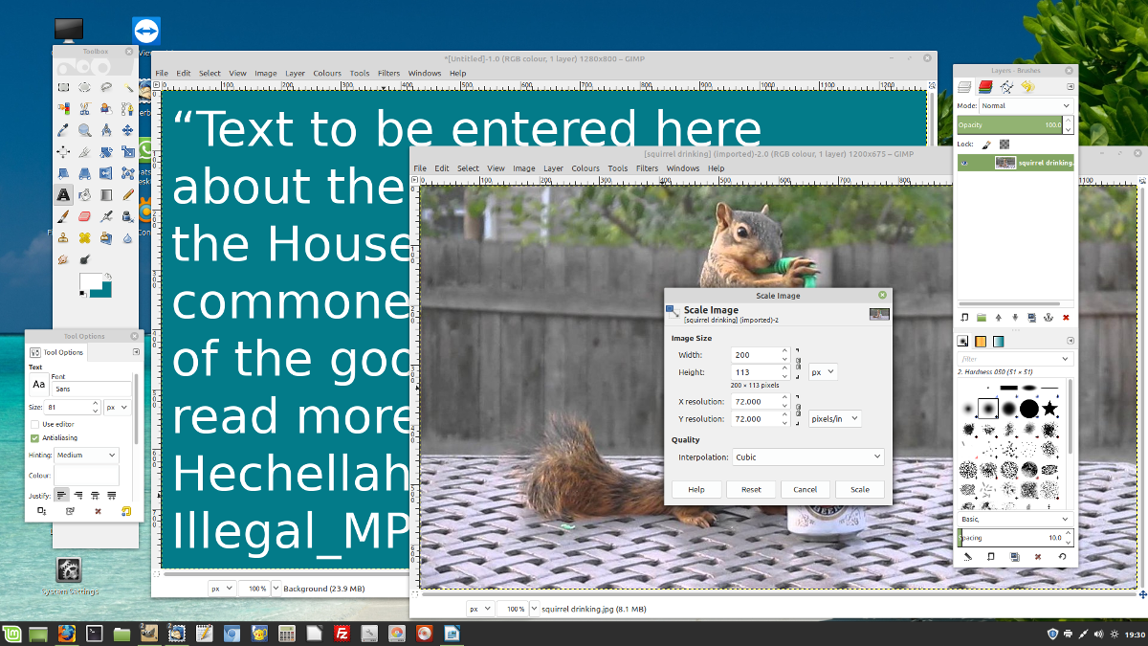This screenshot has height=646, width=1148.
Task: Open the px unit dropdown in Scale Image
Action: [x=823, y=371]
